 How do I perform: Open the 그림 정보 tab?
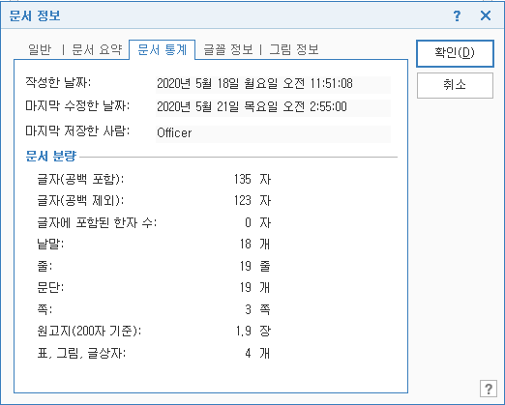294,49
